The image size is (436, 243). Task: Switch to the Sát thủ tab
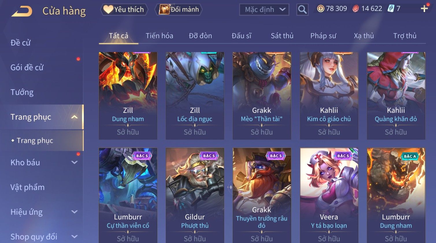[x=282, y=35]
